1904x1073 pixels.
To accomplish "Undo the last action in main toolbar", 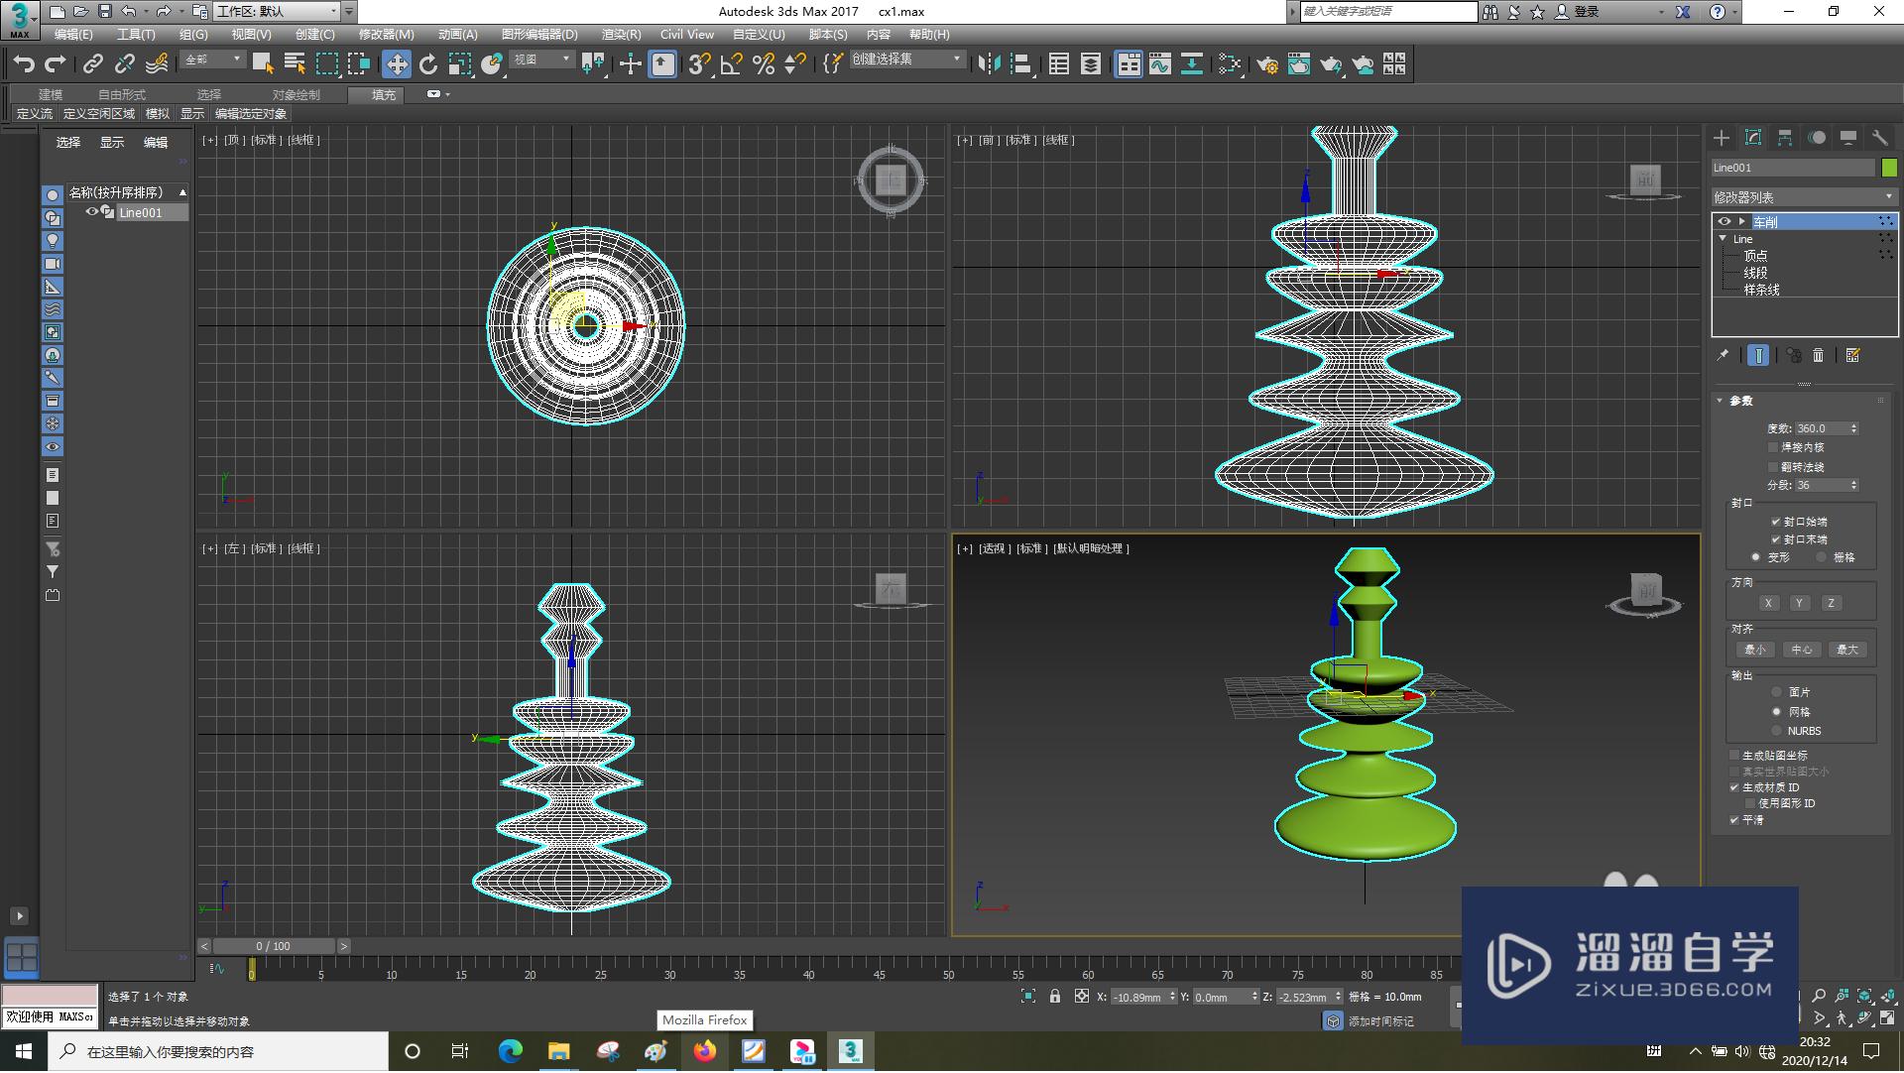I will 24,64.
